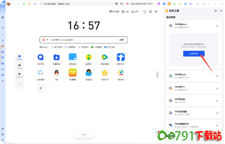Image resolution: width=225 pixels, height=144 pixels.
Task: Click the address bar input field
Action: point(77,3)
